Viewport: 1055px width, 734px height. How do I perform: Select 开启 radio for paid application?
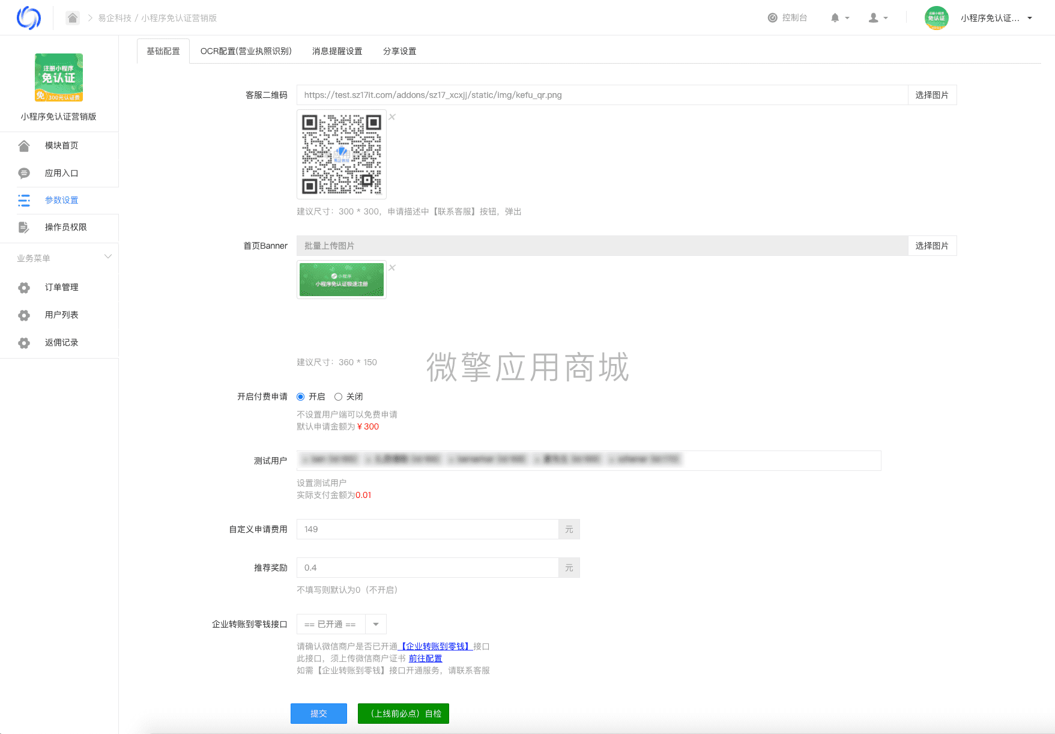pos(301,397)
